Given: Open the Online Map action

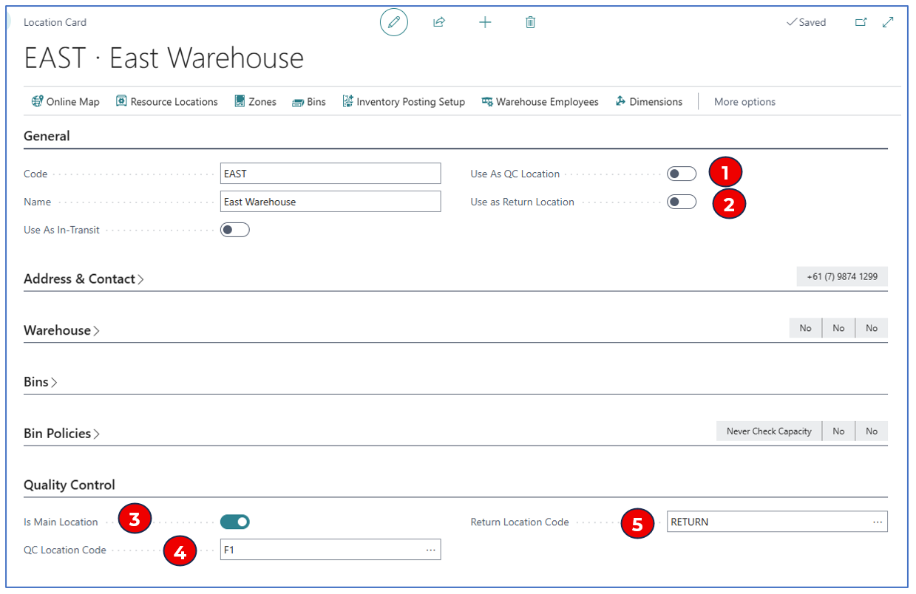Looking at the screenshot, I should (x=65, y=102).
